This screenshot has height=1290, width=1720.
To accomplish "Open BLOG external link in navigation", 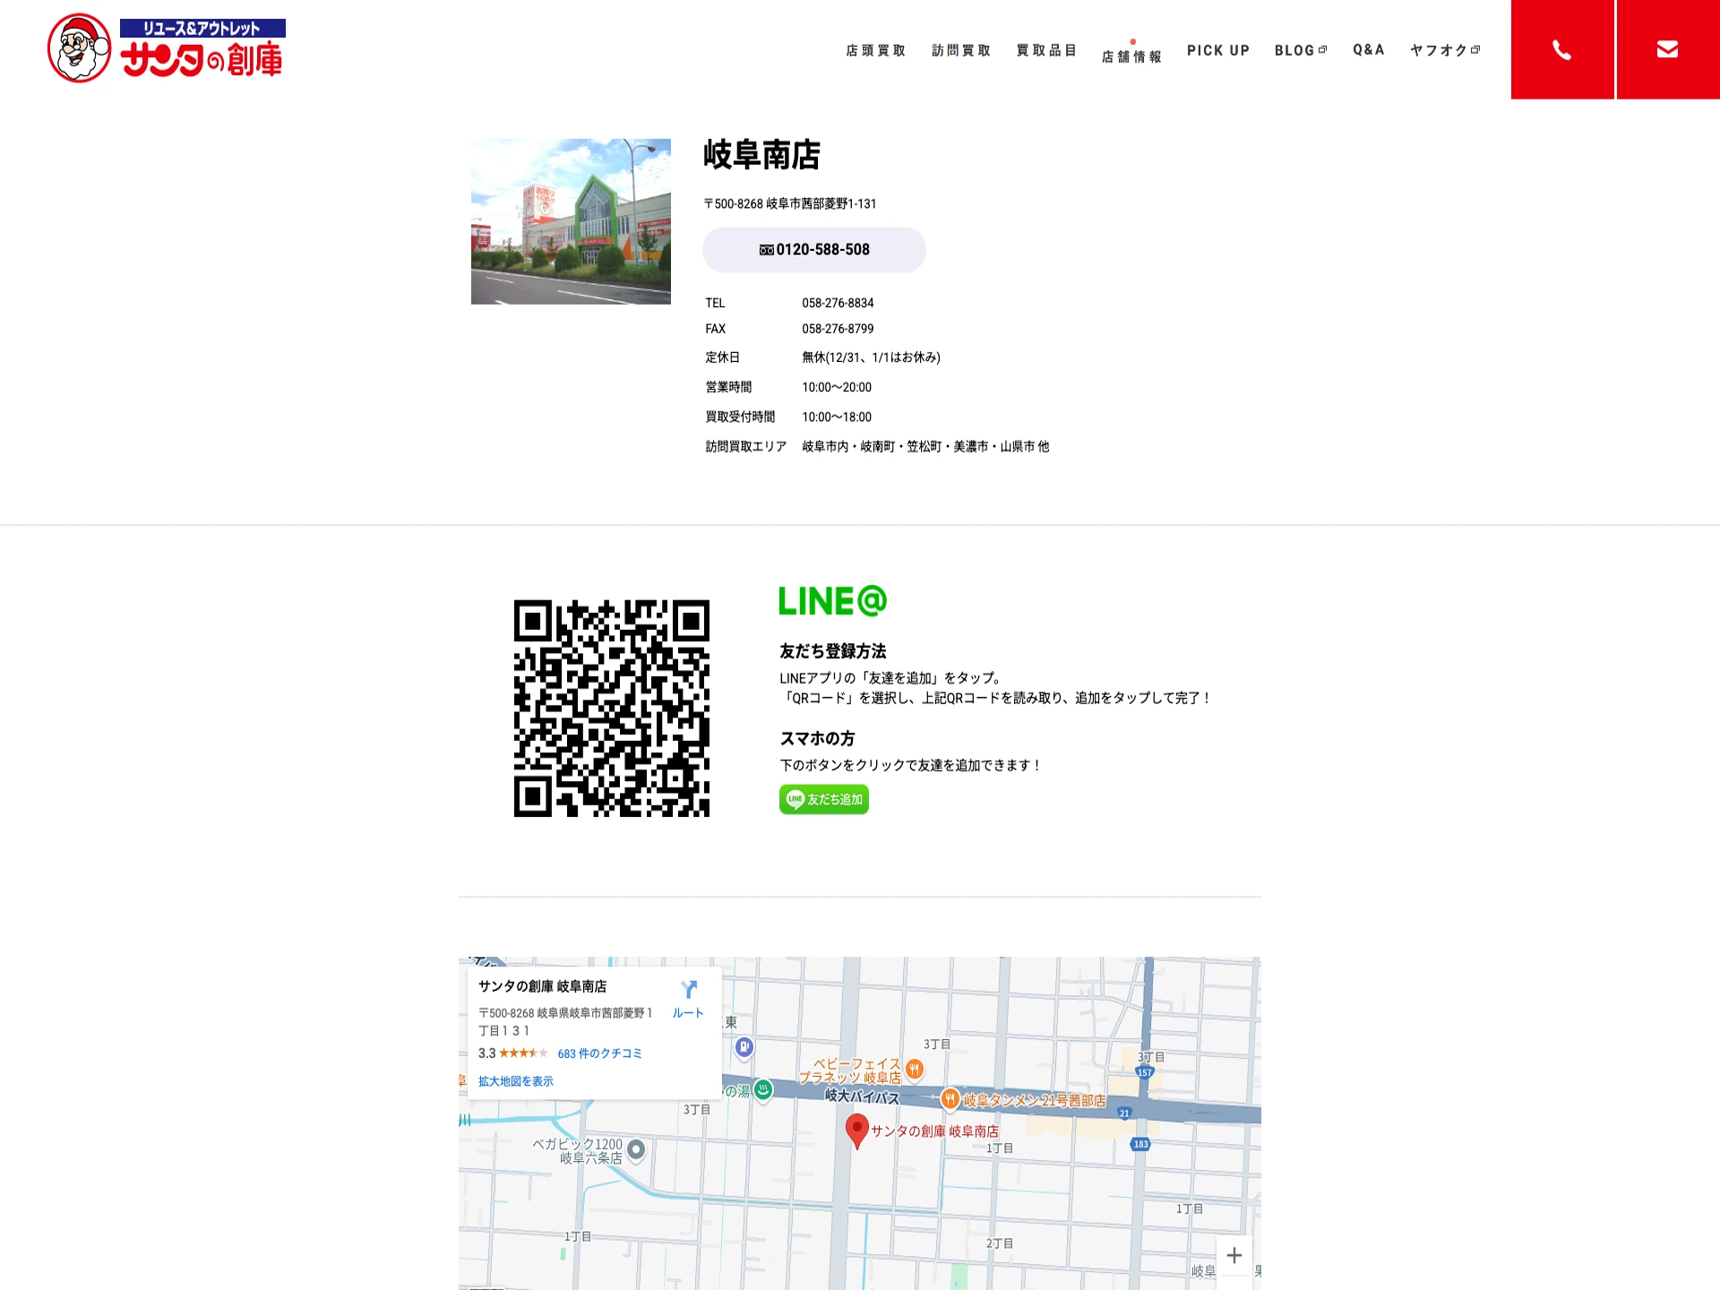I will [x=1301, y=50].
